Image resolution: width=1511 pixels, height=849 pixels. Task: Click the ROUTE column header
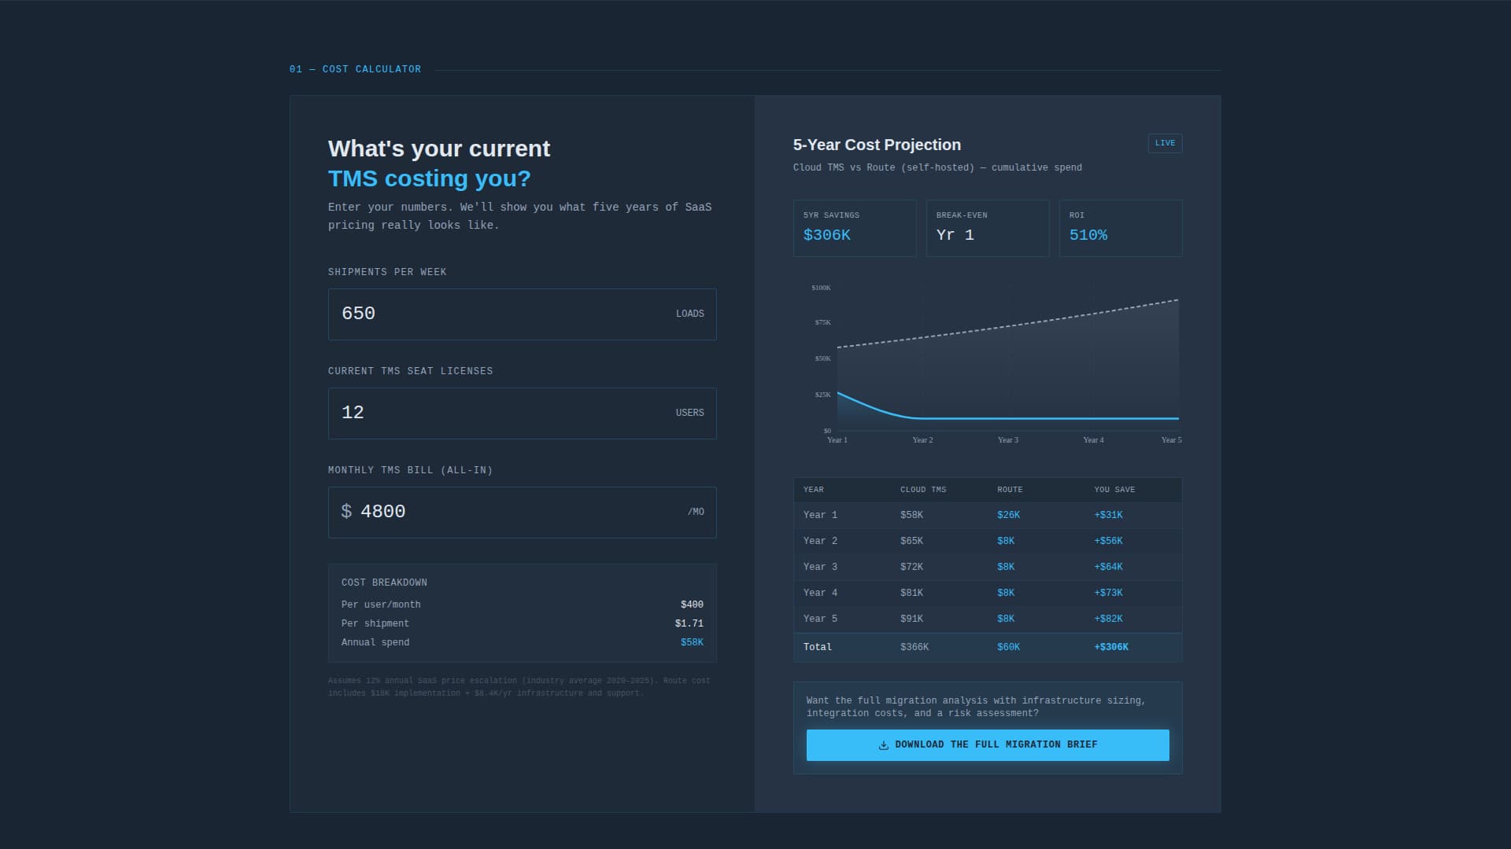1010,490
